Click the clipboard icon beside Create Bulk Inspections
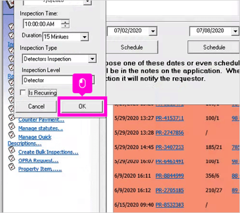This screenshot has height=213, width=240. [12, 150]
